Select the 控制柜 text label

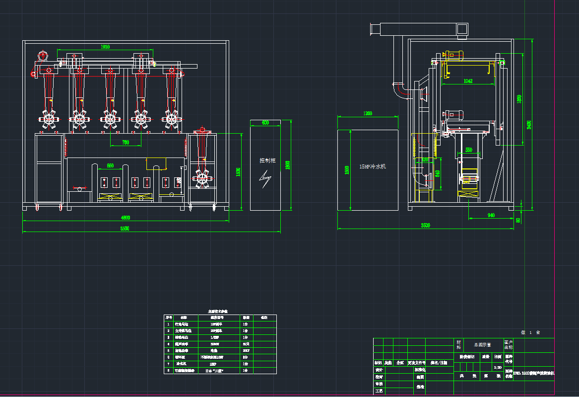coord(267,160)
